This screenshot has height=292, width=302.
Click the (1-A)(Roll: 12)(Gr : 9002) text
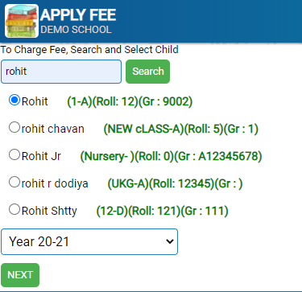130,101
